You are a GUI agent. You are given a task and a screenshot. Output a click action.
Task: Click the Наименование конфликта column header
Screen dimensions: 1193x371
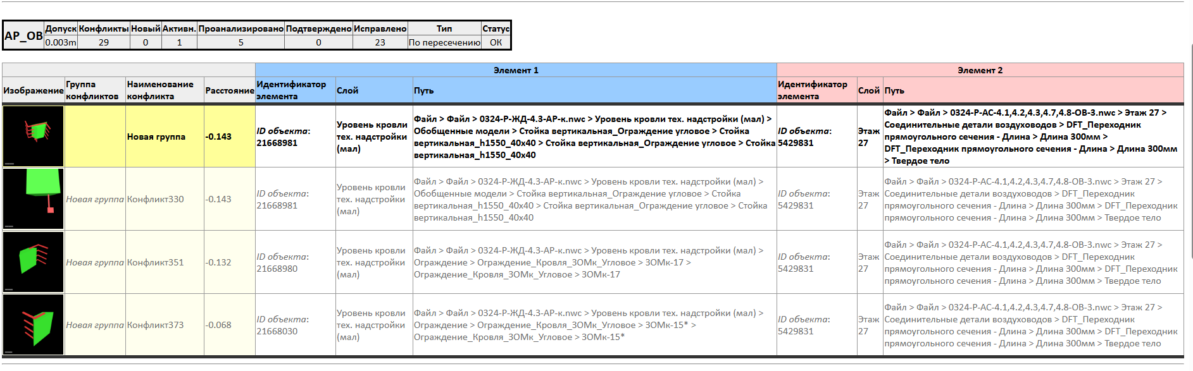click(165, 90)
